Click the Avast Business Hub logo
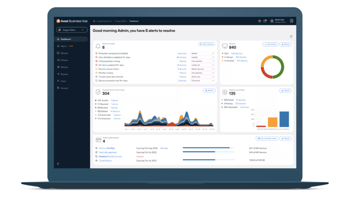Image resolution: width=350 pixels, height=215 pixels. click(72, 21)
